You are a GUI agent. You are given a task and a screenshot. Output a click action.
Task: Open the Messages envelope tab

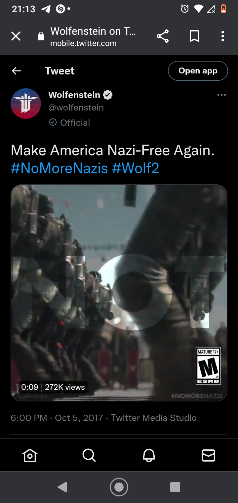tap(208, 456)
